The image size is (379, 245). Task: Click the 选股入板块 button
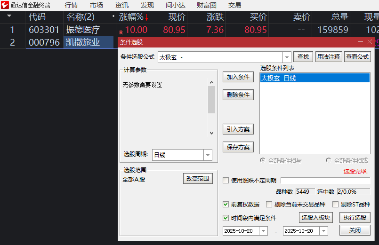point(315,218)
